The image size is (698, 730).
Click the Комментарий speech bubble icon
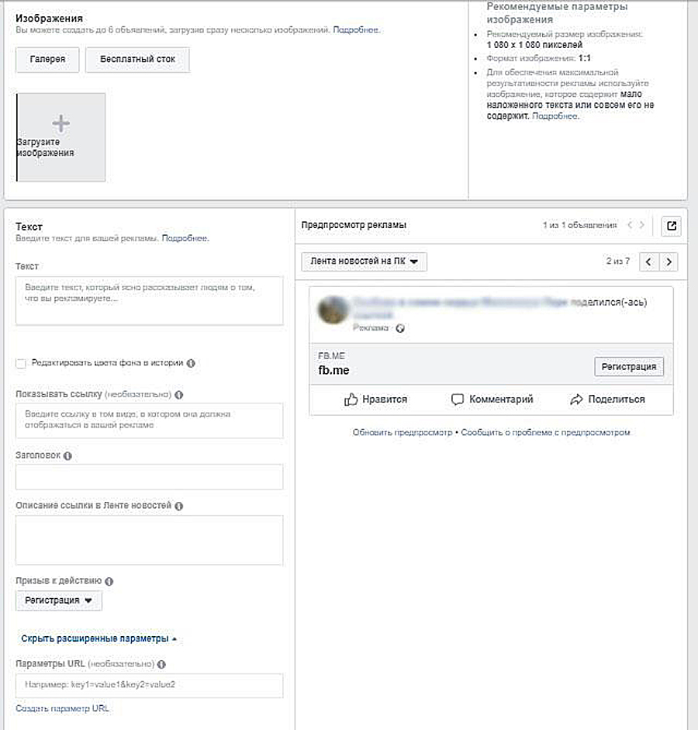pos(458,400)
